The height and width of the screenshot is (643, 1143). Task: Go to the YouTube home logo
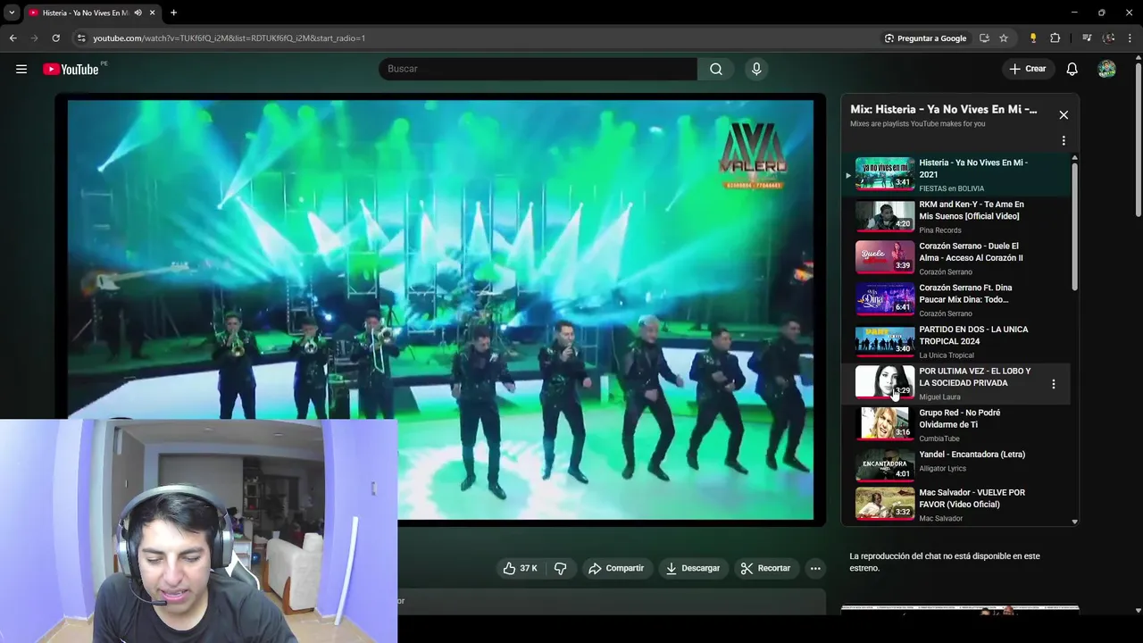tap(71, 69)
